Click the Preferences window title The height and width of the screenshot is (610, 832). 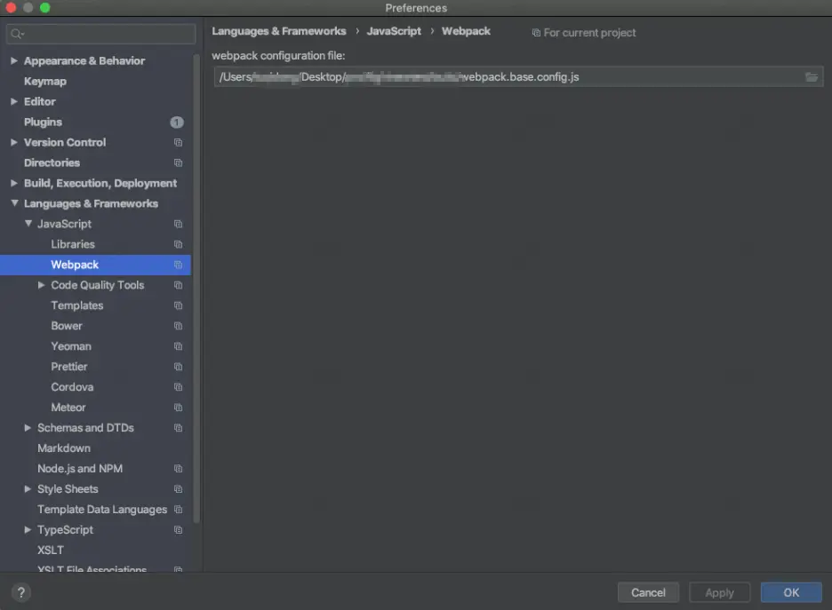pos(416,8)
